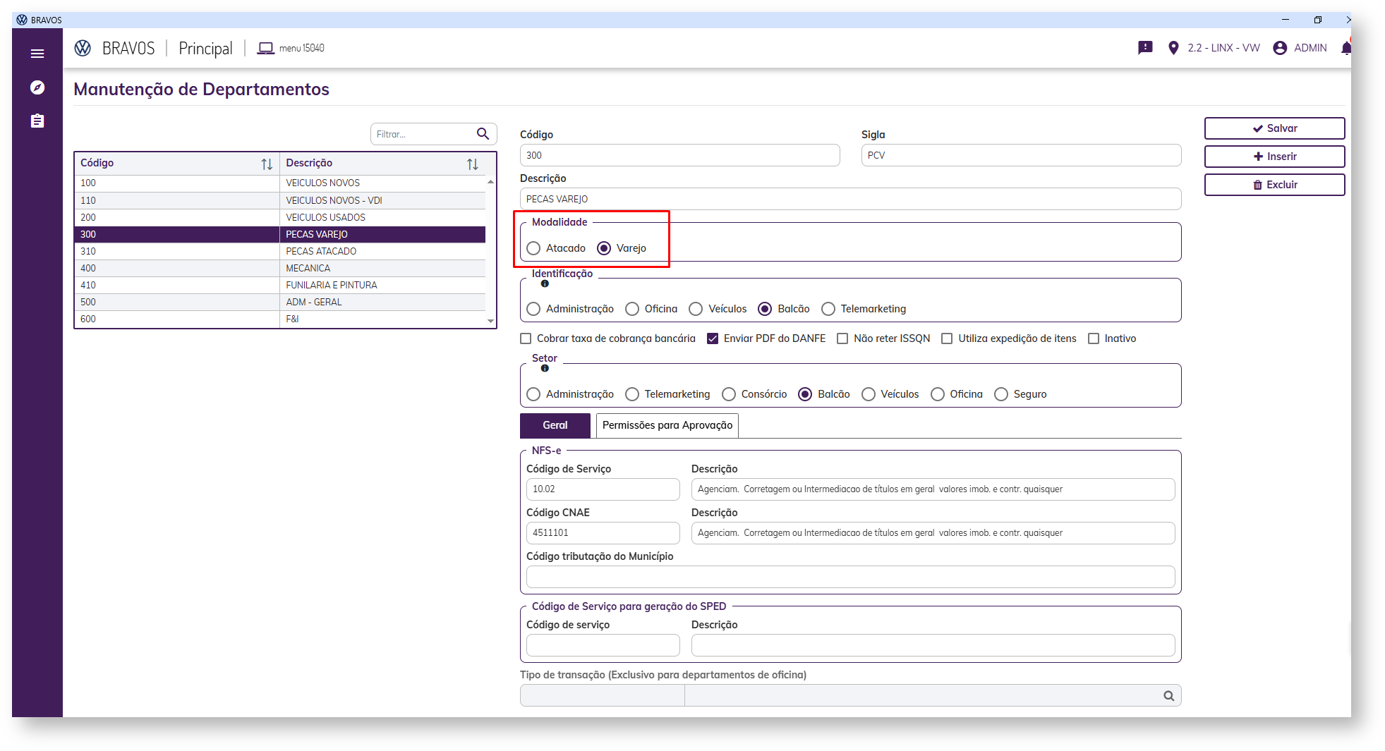This screenshot has width=1385, height=751.
Task: Click the Principal breadcrumb link
Action: (x=205, y=48)
